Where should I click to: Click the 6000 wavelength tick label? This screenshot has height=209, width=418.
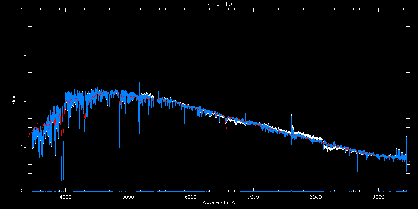(191, 196)
